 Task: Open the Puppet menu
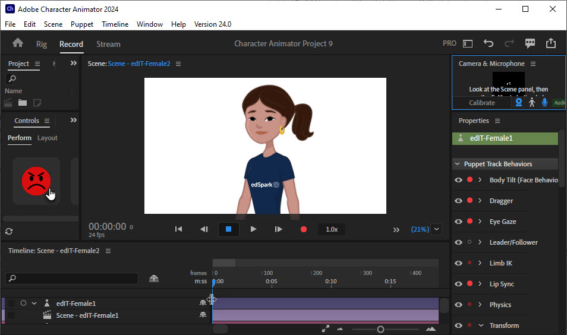coord(82,24)
